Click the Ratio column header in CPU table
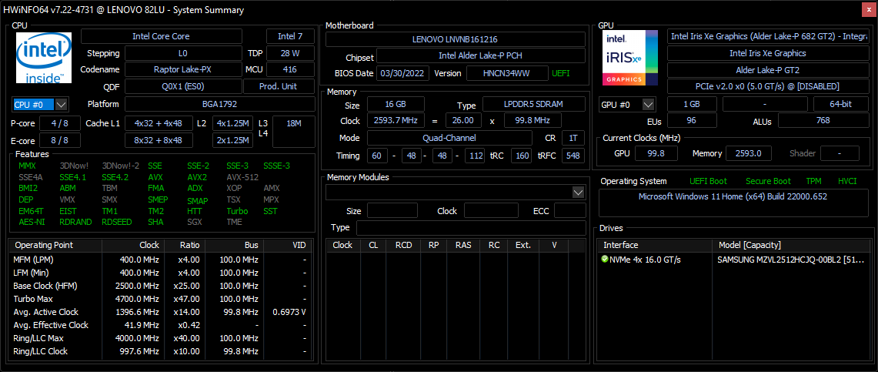Screen dimensions: 878x372 [x=184, y=246]
